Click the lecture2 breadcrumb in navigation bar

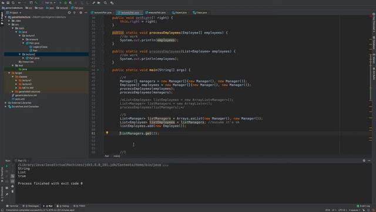coord(62,8)
